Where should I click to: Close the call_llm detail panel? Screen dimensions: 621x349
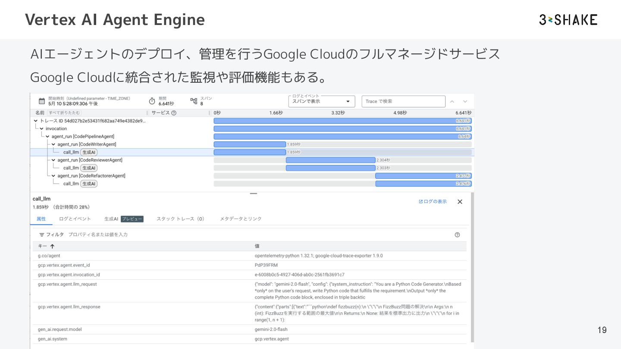pos(460,202)
